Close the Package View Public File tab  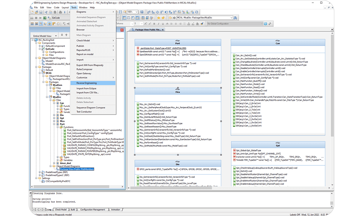click(163, 30)
